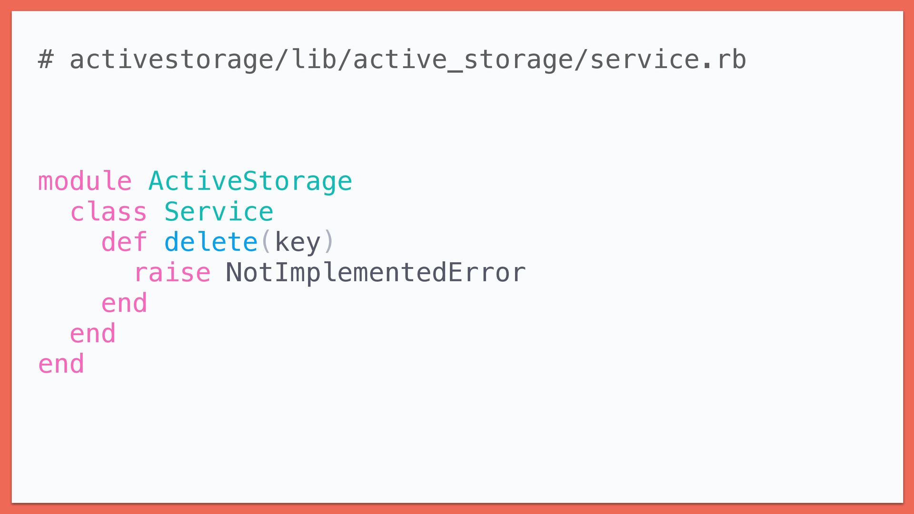Click the closing parenthesis after key
This screenshot has height=514, width=914.
[x=329, y=243]
